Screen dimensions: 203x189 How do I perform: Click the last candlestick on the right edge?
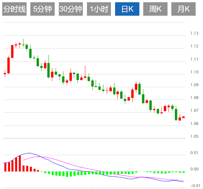pyautogui.click(x=183, y=117)
